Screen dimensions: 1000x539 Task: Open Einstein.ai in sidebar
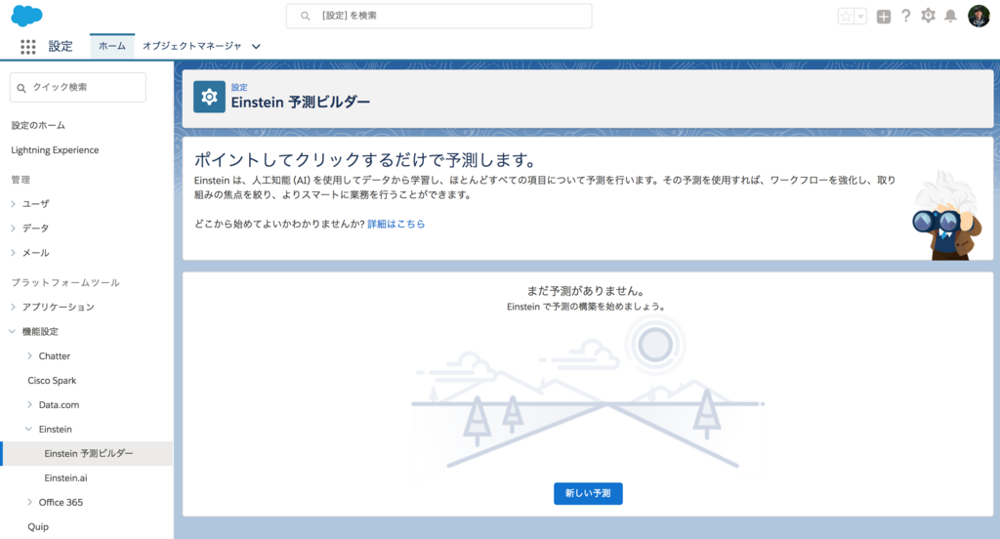click(x=65, y=477)
